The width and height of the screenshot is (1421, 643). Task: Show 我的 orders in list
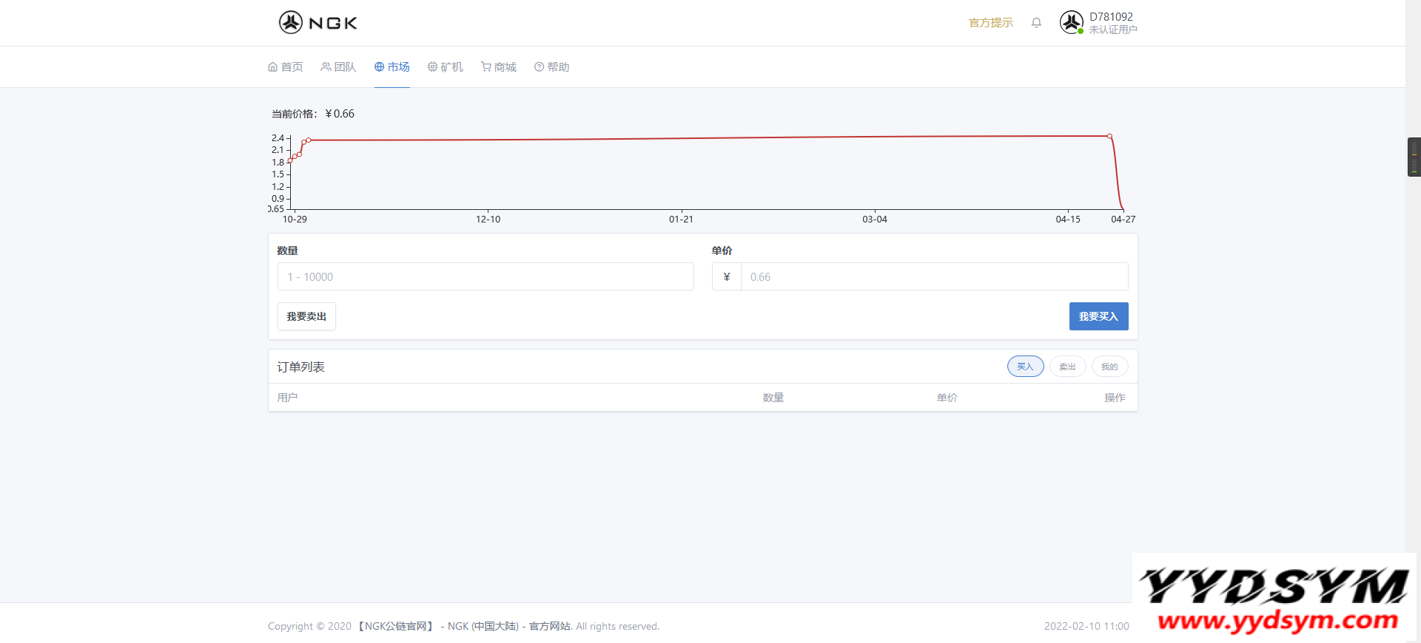(1109, 367)
